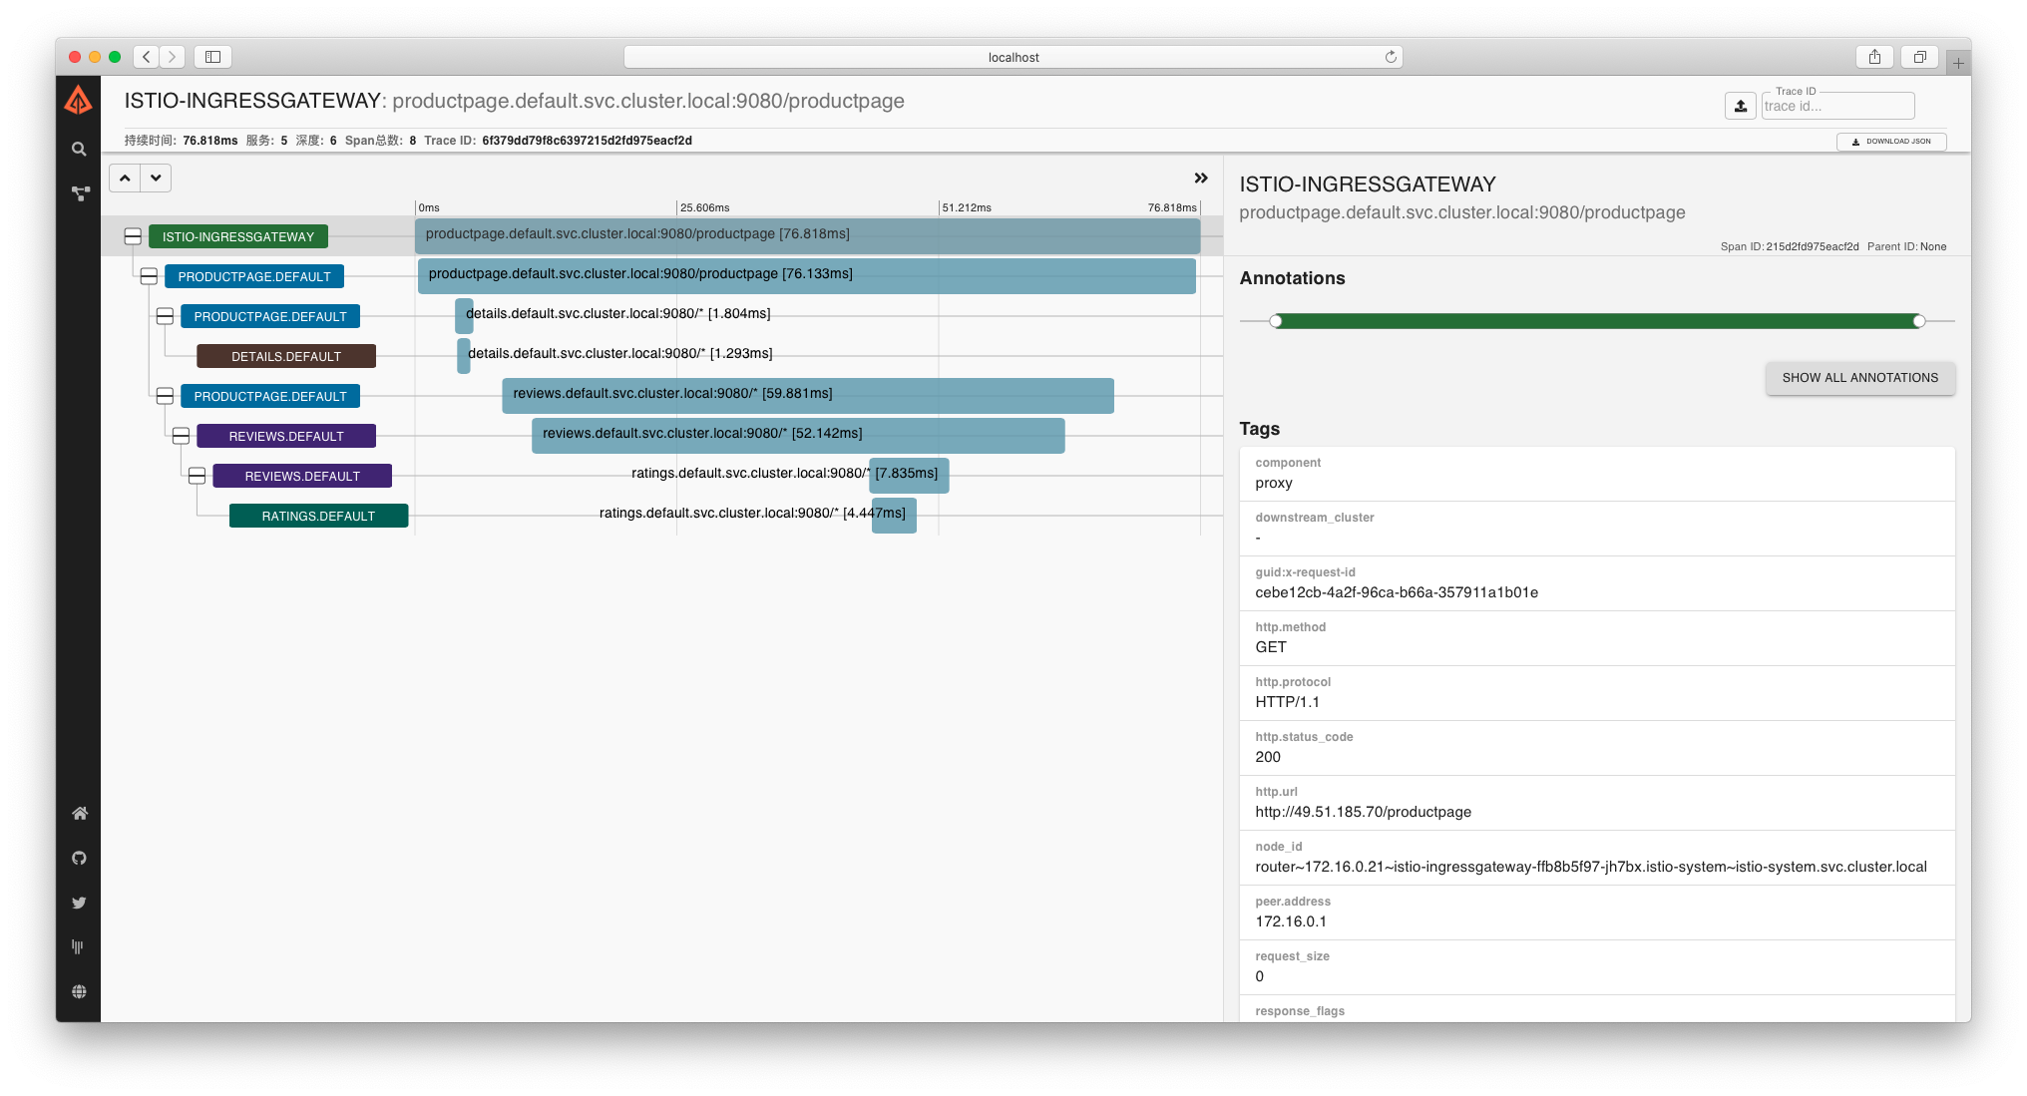Image resolution: width=2027 pixels, height=1096 pixels.
Task: Click the Gitter chat sidebar icon
Action: click(78, 947)
